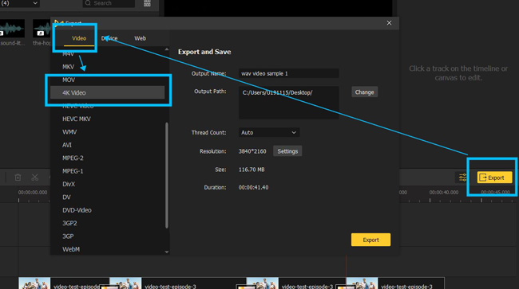Select 3GP format
Screen dimensions: 519x289
(68, 236)
